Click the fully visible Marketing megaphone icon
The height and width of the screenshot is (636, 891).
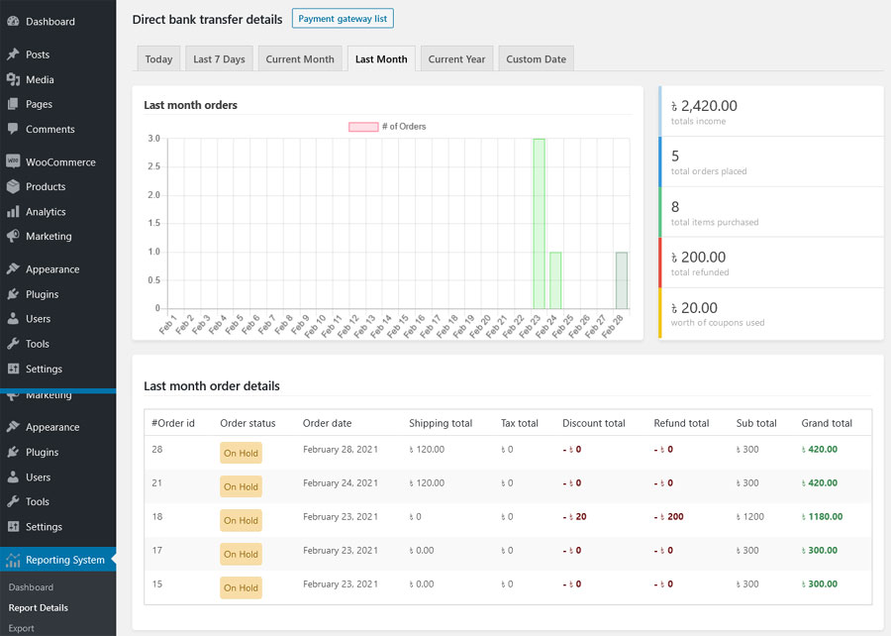pos(13,236)
